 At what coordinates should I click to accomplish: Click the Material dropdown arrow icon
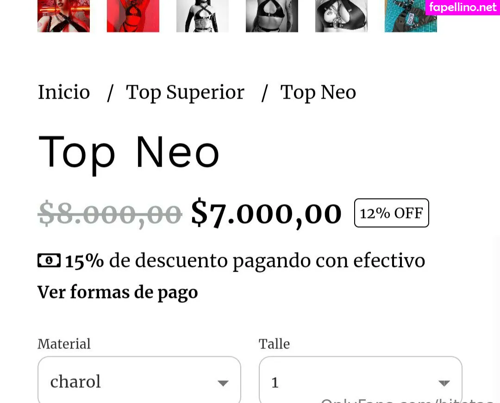[223, 383]
